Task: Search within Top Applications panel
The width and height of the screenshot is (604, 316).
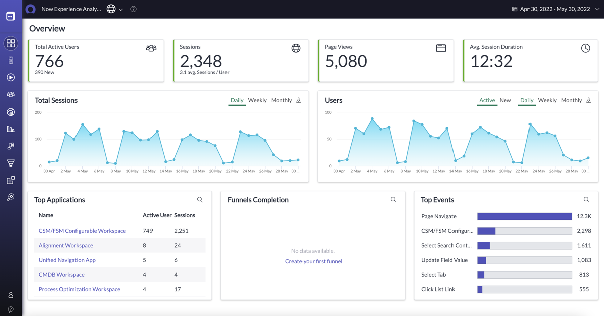Action: (x=200, y=200)
